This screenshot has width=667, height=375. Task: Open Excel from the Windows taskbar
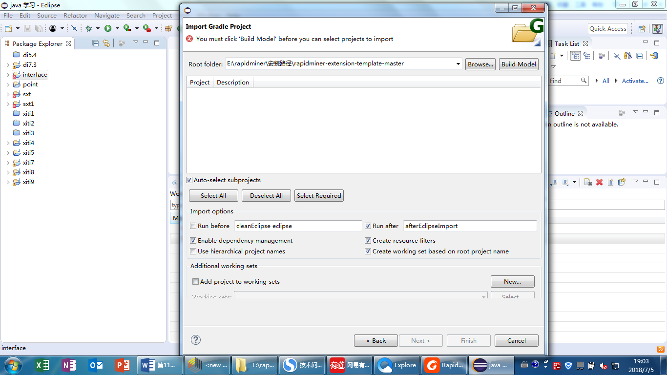(x=42, y=365)
